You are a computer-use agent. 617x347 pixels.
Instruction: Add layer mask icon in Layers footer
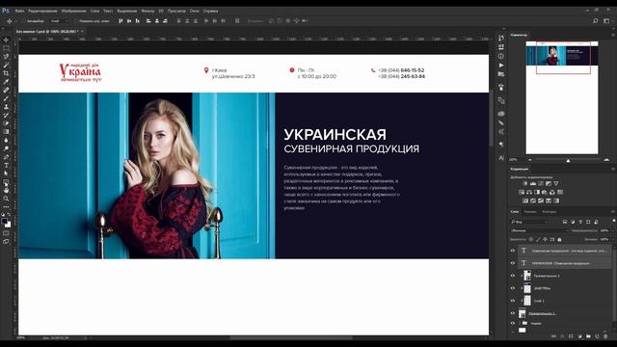[571, 336]
